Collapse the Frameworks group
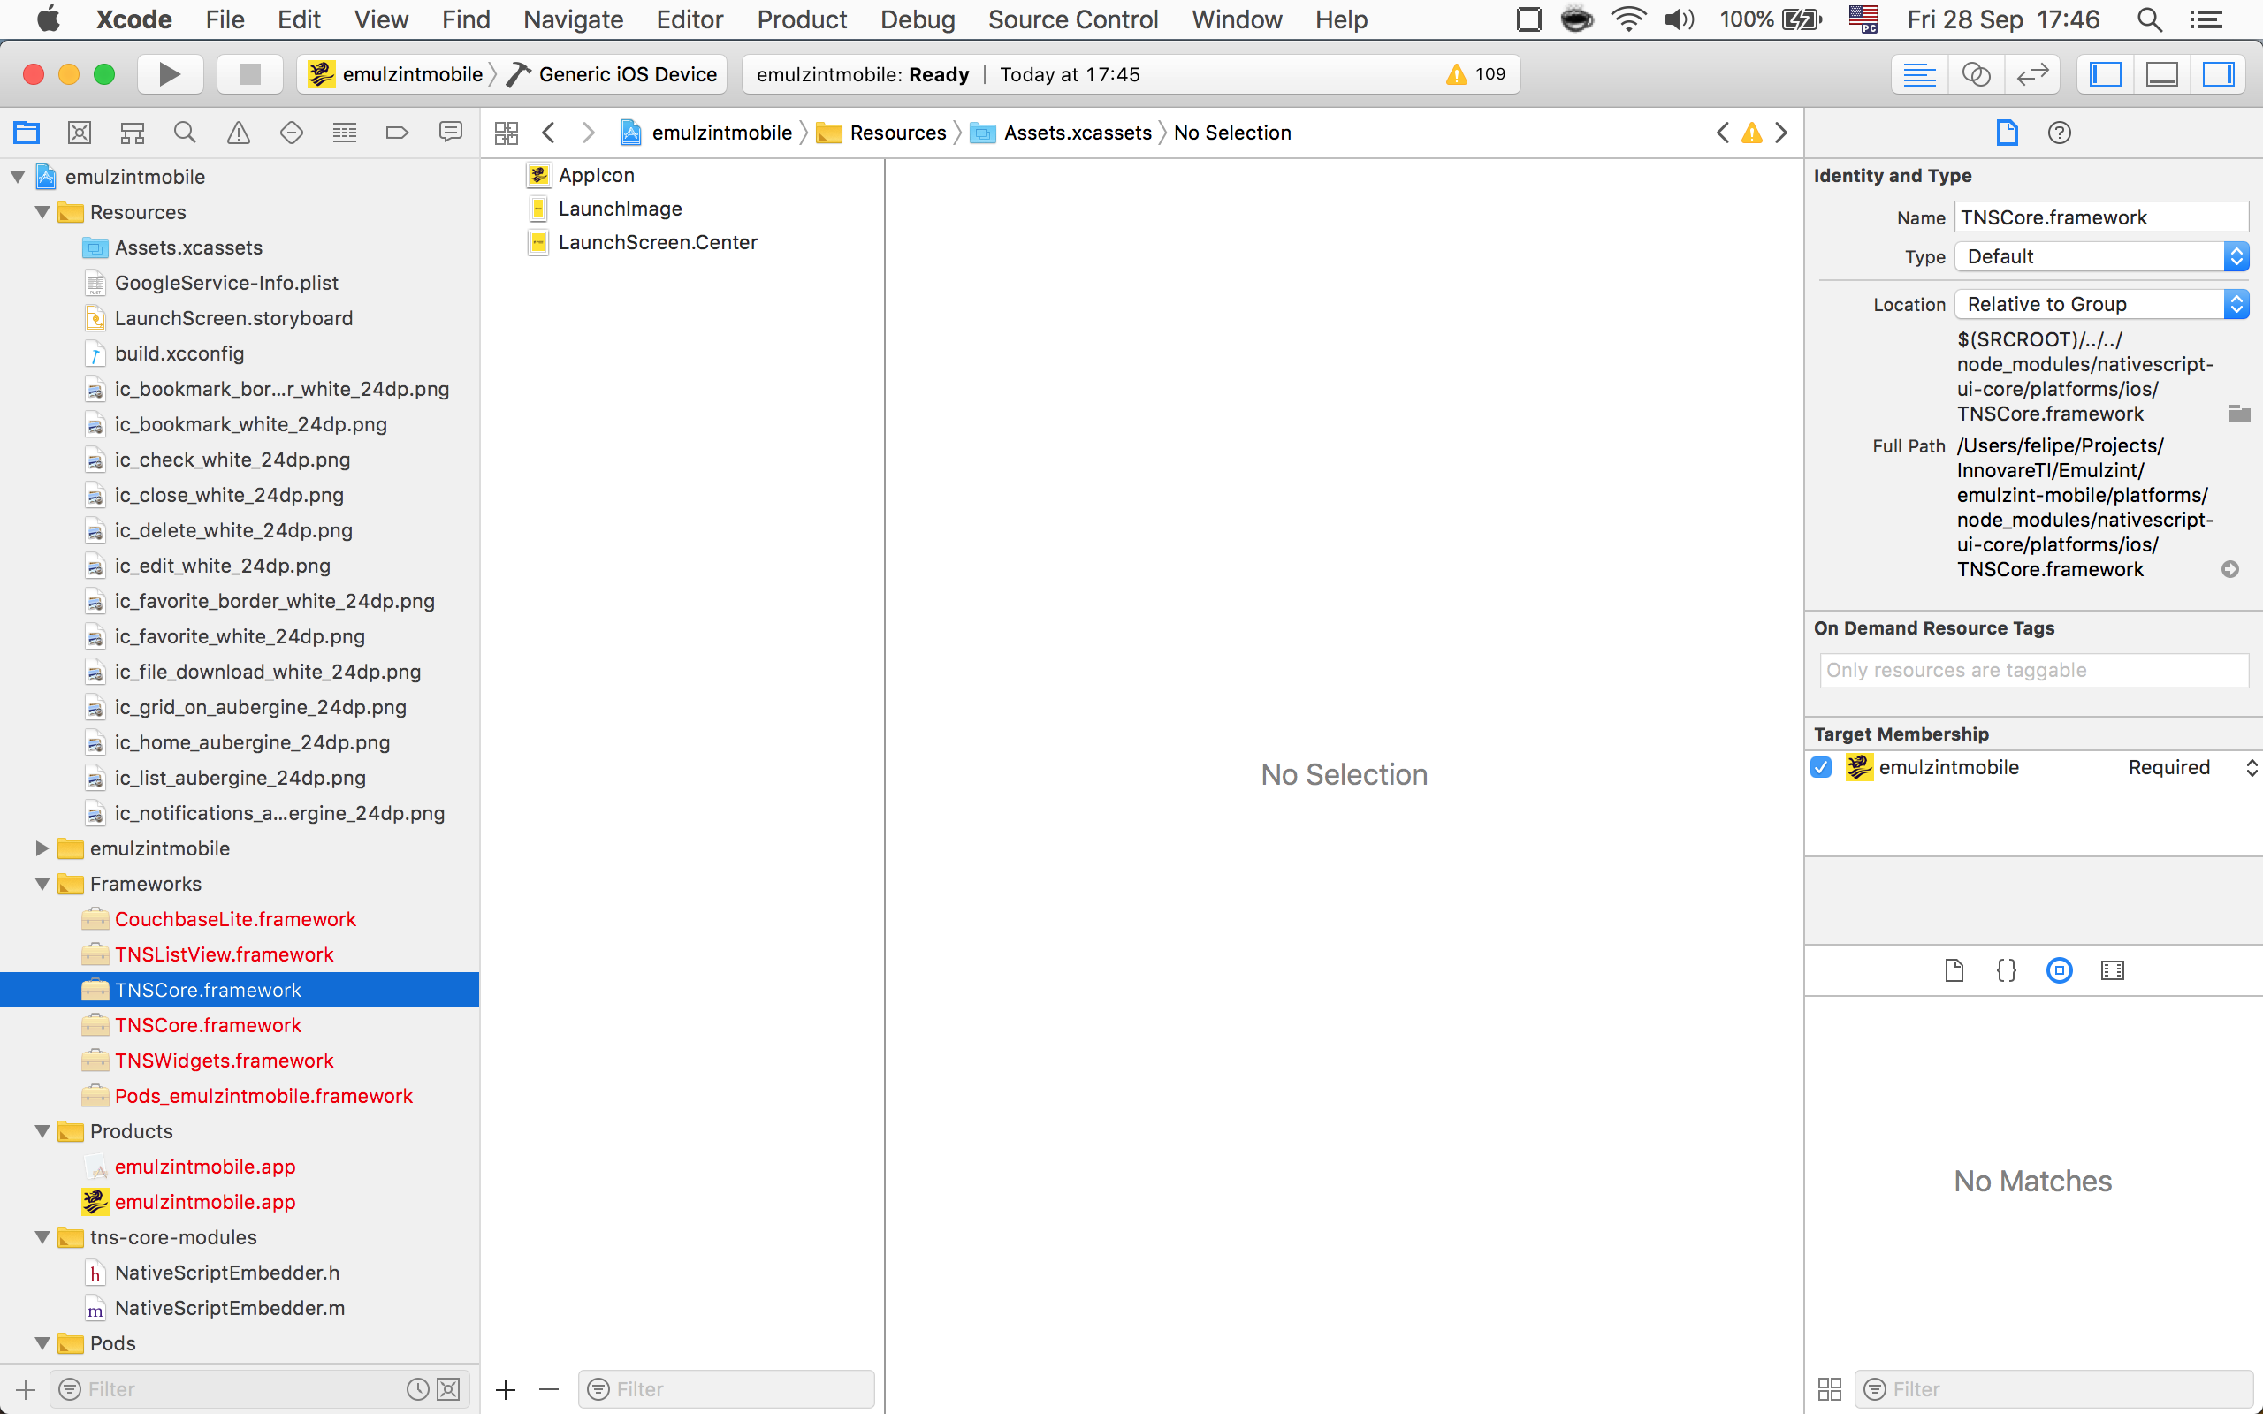The height and width of the screenshot is (1414, 2263). (x=42, y=884)
